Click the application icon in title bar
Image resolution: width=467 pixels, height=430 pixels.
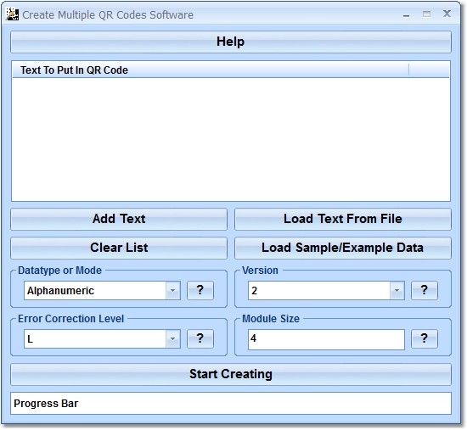click(x=12, y=14)
